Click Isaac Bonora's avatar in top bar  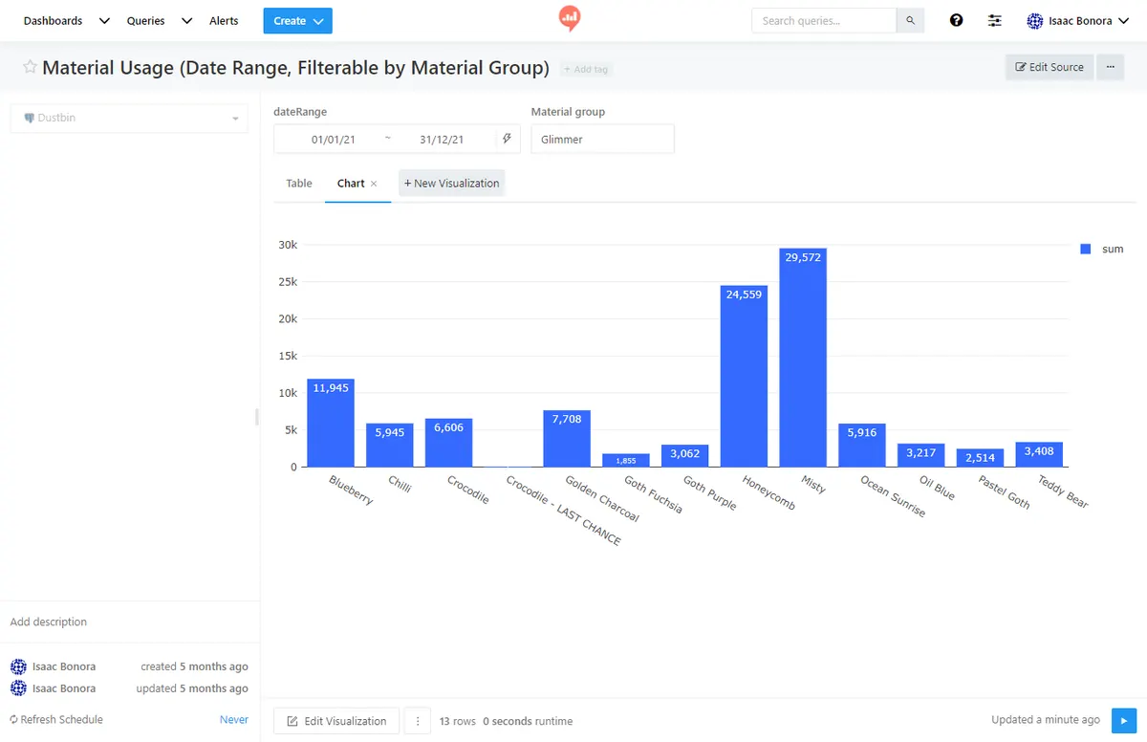click(x=1034, y=21)
